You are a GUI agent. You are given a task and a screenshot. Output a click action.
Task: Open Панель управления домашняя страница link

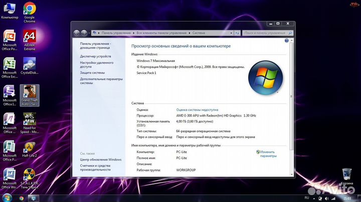[x=95, y=45]
